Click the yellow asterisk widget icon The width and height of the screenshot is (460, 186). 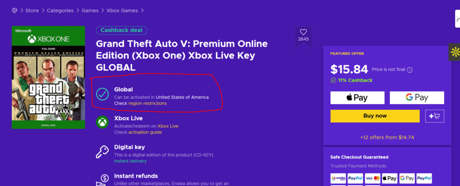point(454,52)
